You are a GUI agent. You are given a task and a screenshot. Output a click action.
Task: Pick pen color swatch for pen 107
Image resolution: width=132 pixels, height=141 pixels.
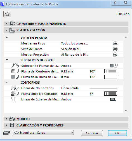(x=111, y=71)
